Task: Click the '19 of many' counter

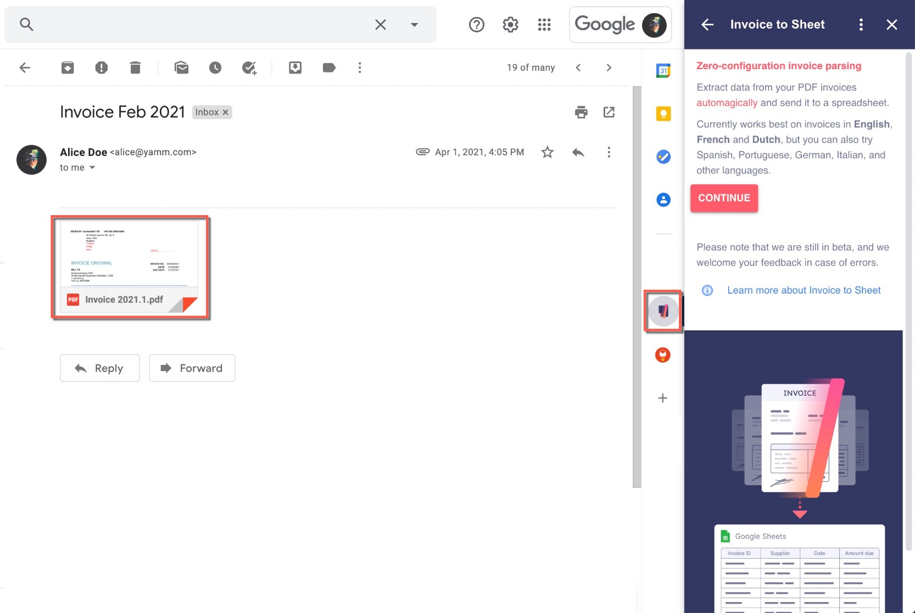Action: [531, 68]
